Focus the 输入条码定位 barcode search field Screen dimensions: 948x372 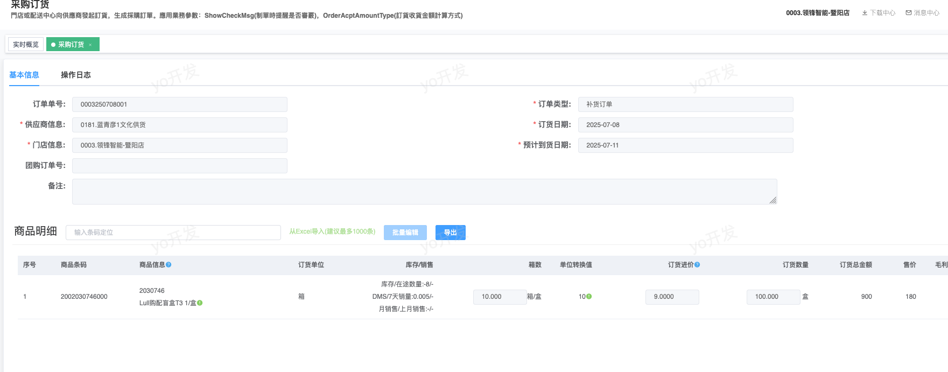click(173, 233)
